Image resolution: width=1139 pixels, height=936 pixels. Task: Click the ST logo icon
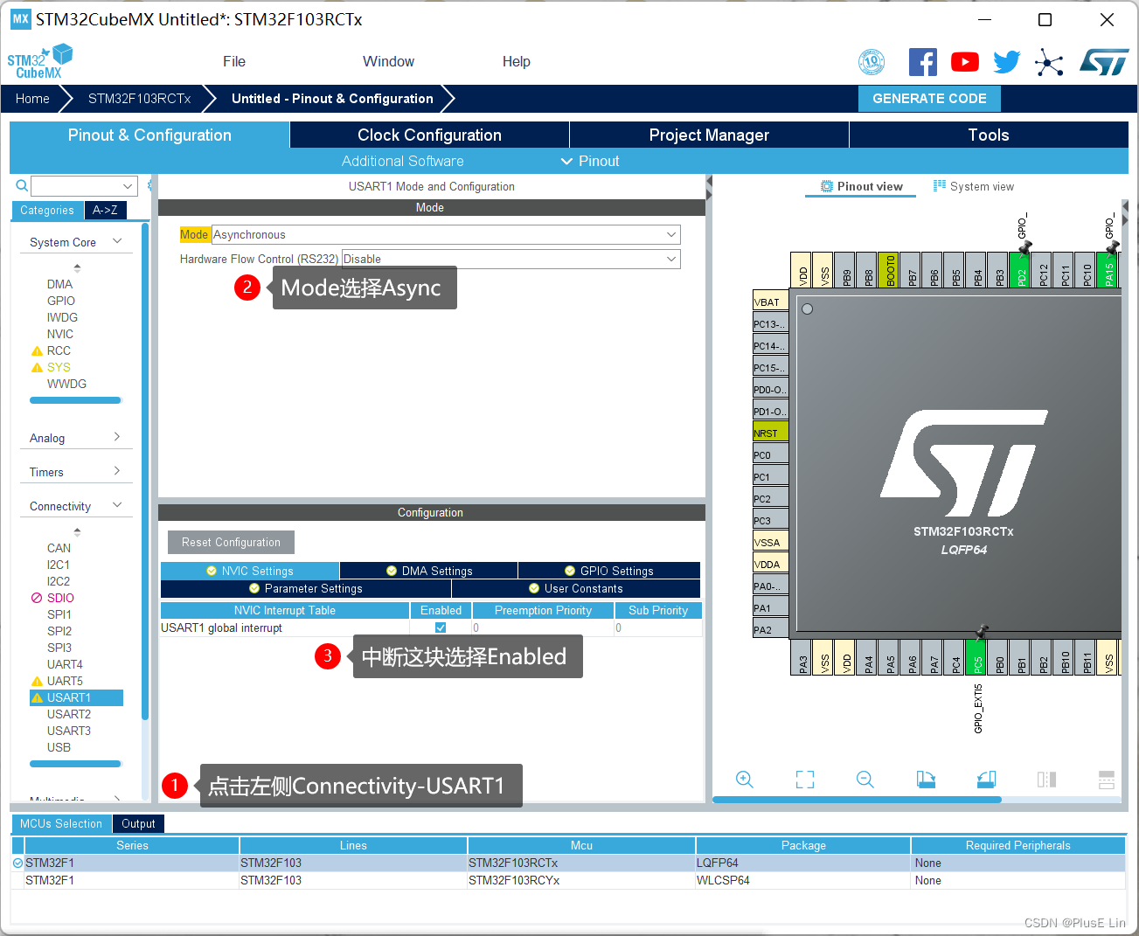(x=1104, y=62)
